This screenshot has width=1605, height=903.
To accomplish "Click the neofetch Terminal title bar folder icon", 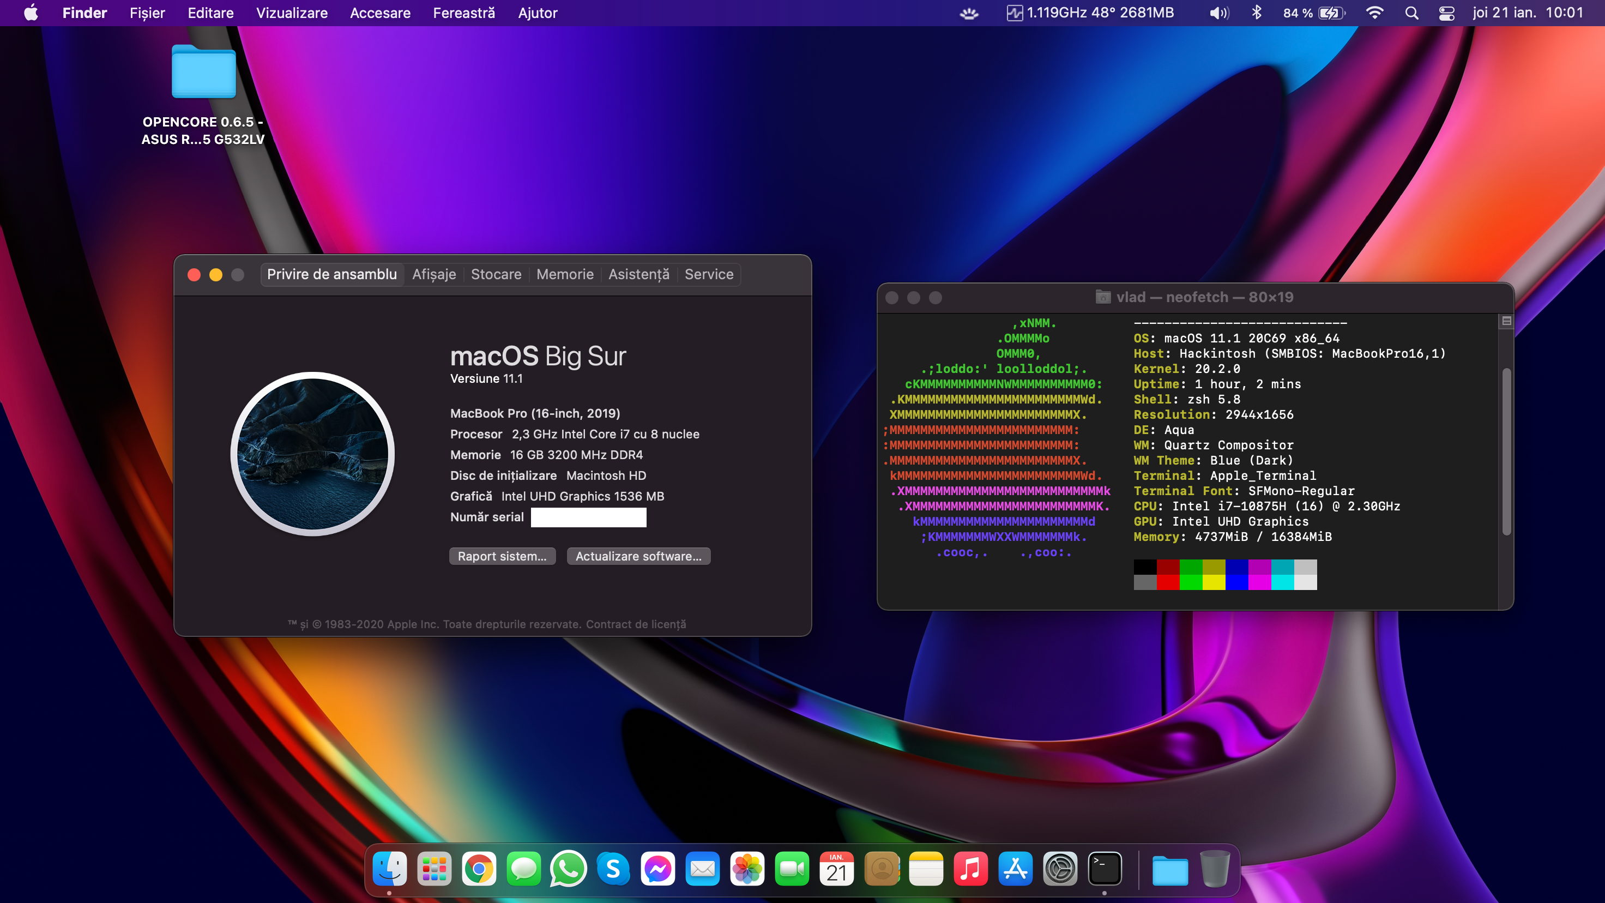I will pos(1103,297).
